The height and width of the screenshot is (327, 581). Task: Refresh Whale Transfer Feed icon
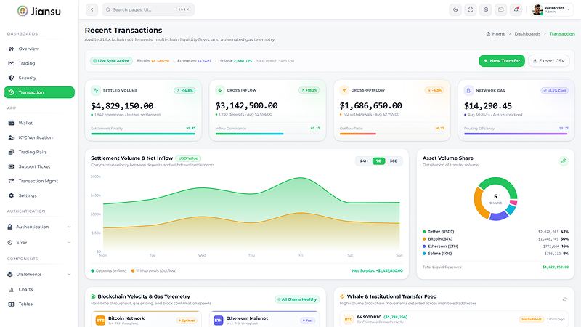click(565, 299)
